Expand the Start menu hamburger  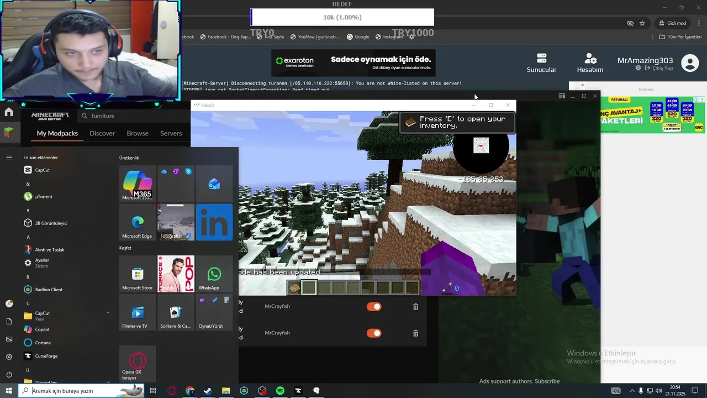coord(9,158)
